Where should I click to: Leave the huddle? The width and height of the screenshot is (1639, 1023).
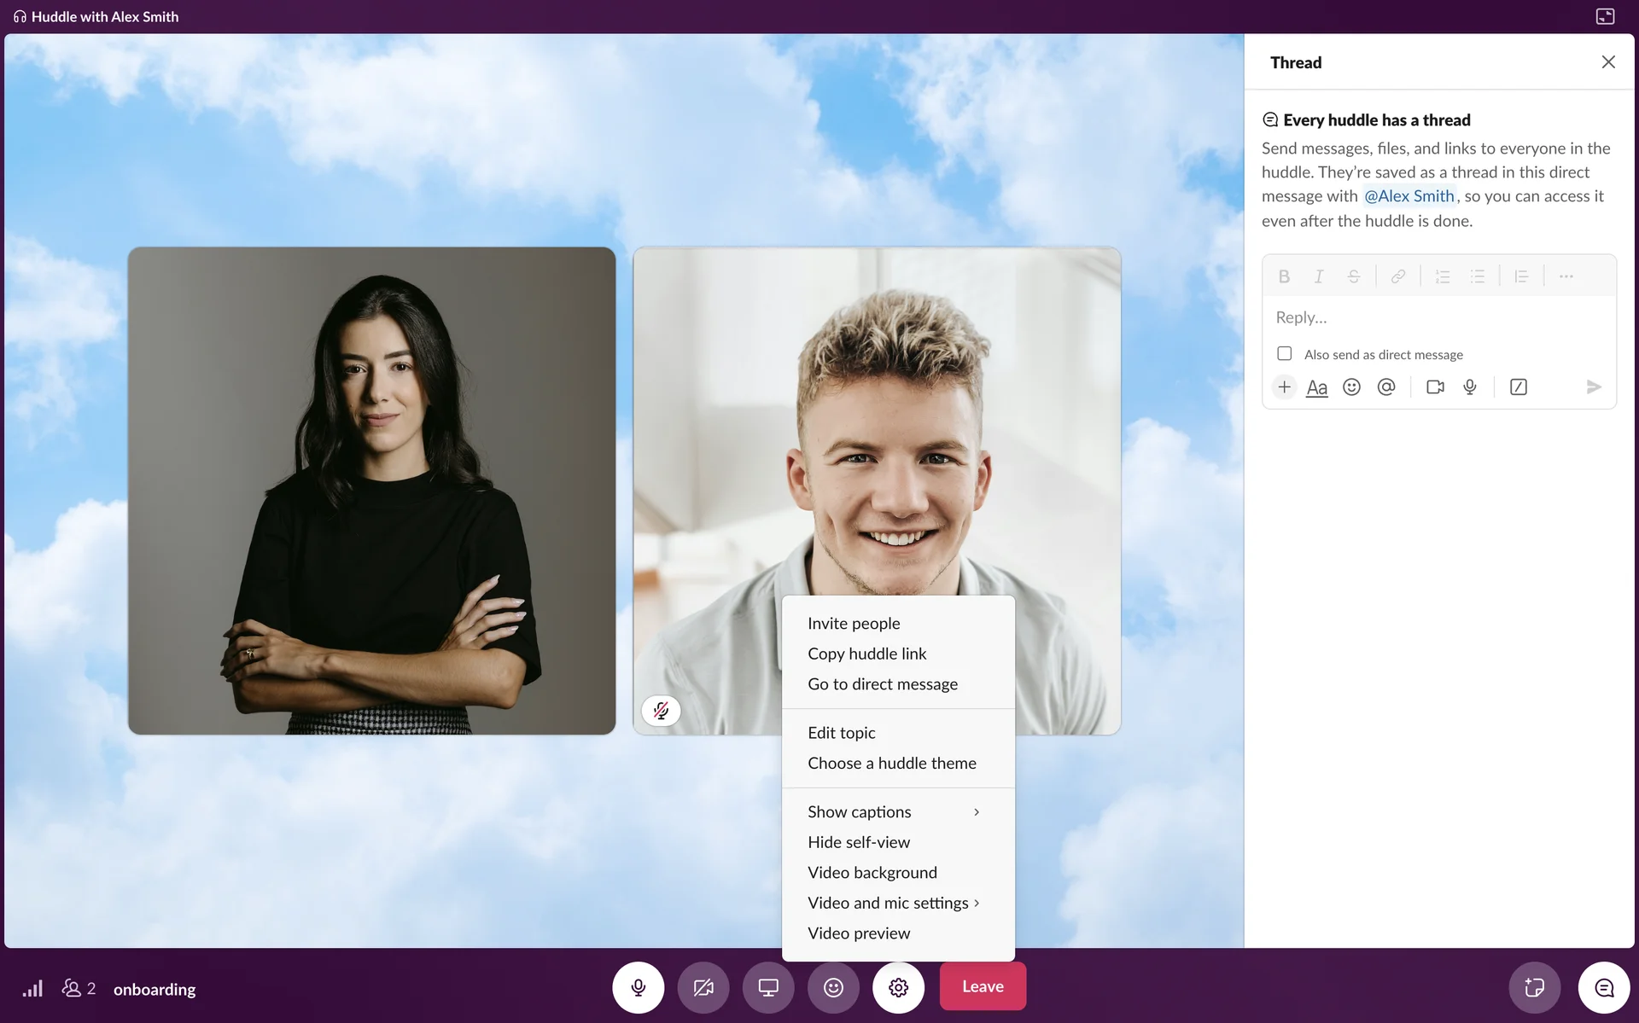(x=983, y=986)
